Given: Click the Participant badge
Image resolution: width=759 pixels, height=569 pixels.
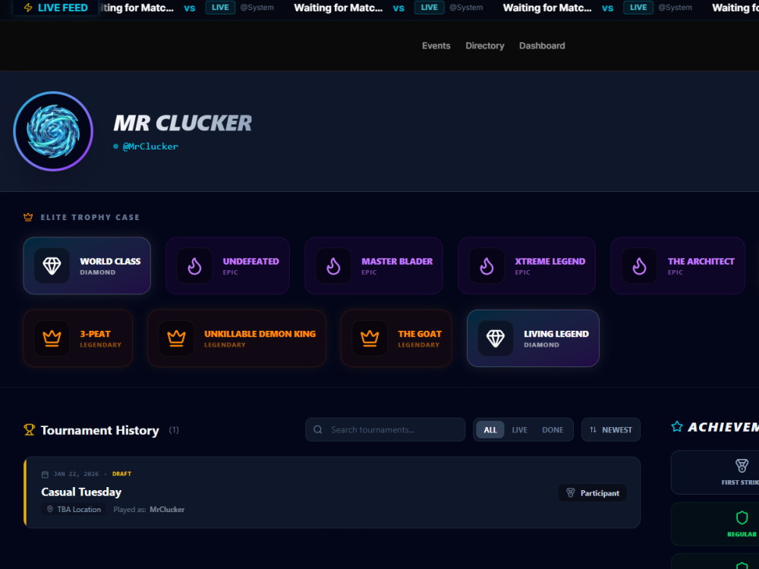Looking at the screenshot, I should [593, 492].
